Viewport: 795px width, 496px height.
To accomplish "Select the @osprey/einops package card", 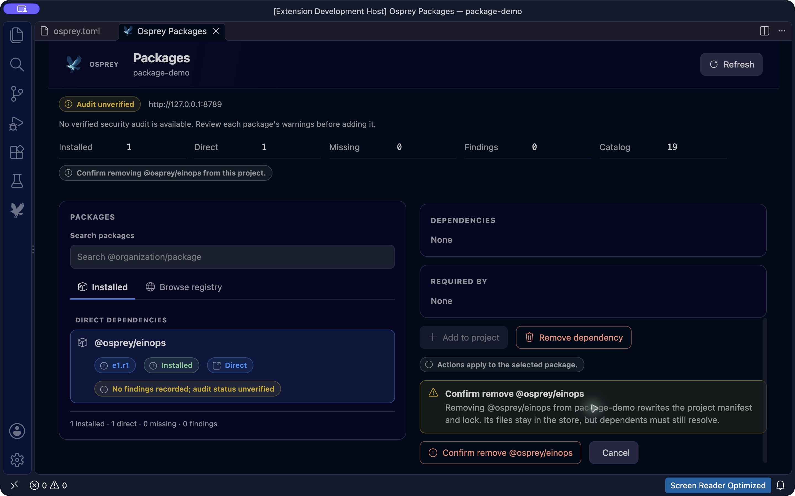I will click(x=232, y=366).
